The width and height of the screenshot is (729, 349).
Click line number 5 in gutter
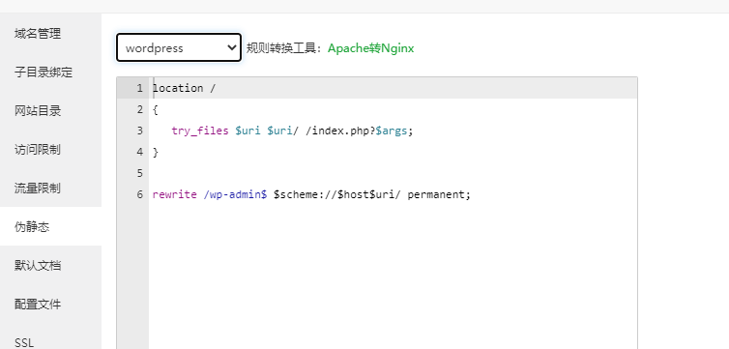(139, 173)
